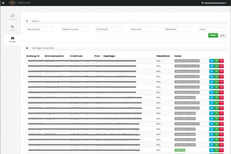Click the DHL cell in the first row

[158, 61]
